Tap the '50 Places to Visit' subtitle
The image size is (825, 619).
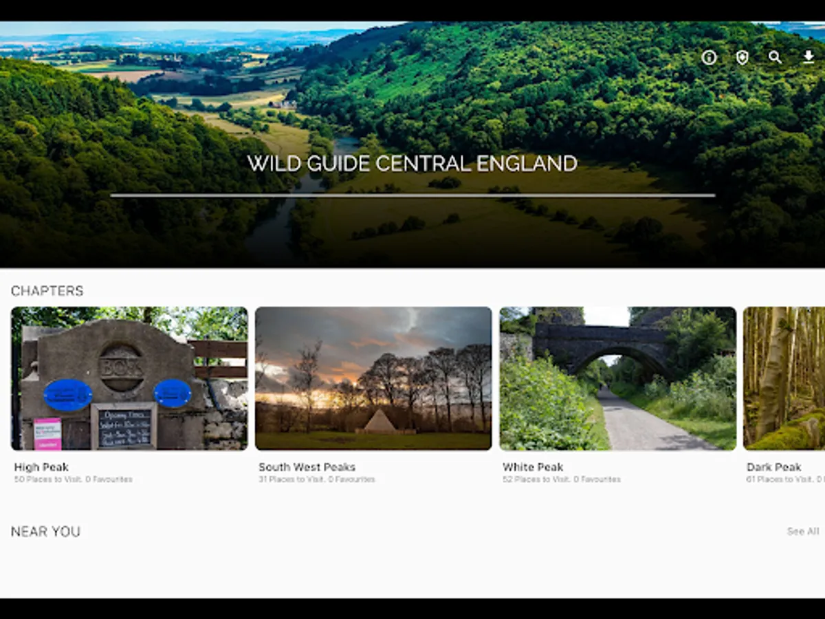pos(73,479)
